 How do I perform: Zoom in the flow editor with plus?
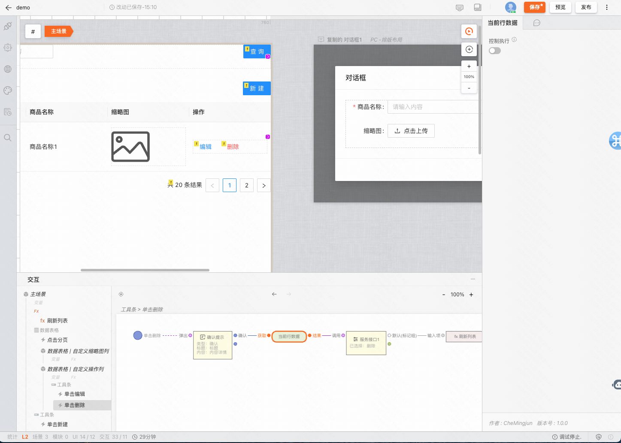tap(471, 295)
